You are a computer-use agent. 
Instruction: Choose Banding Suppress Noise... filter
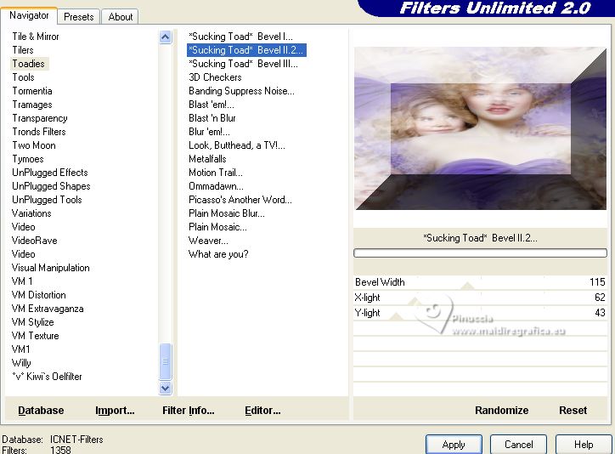coord(241,91)
